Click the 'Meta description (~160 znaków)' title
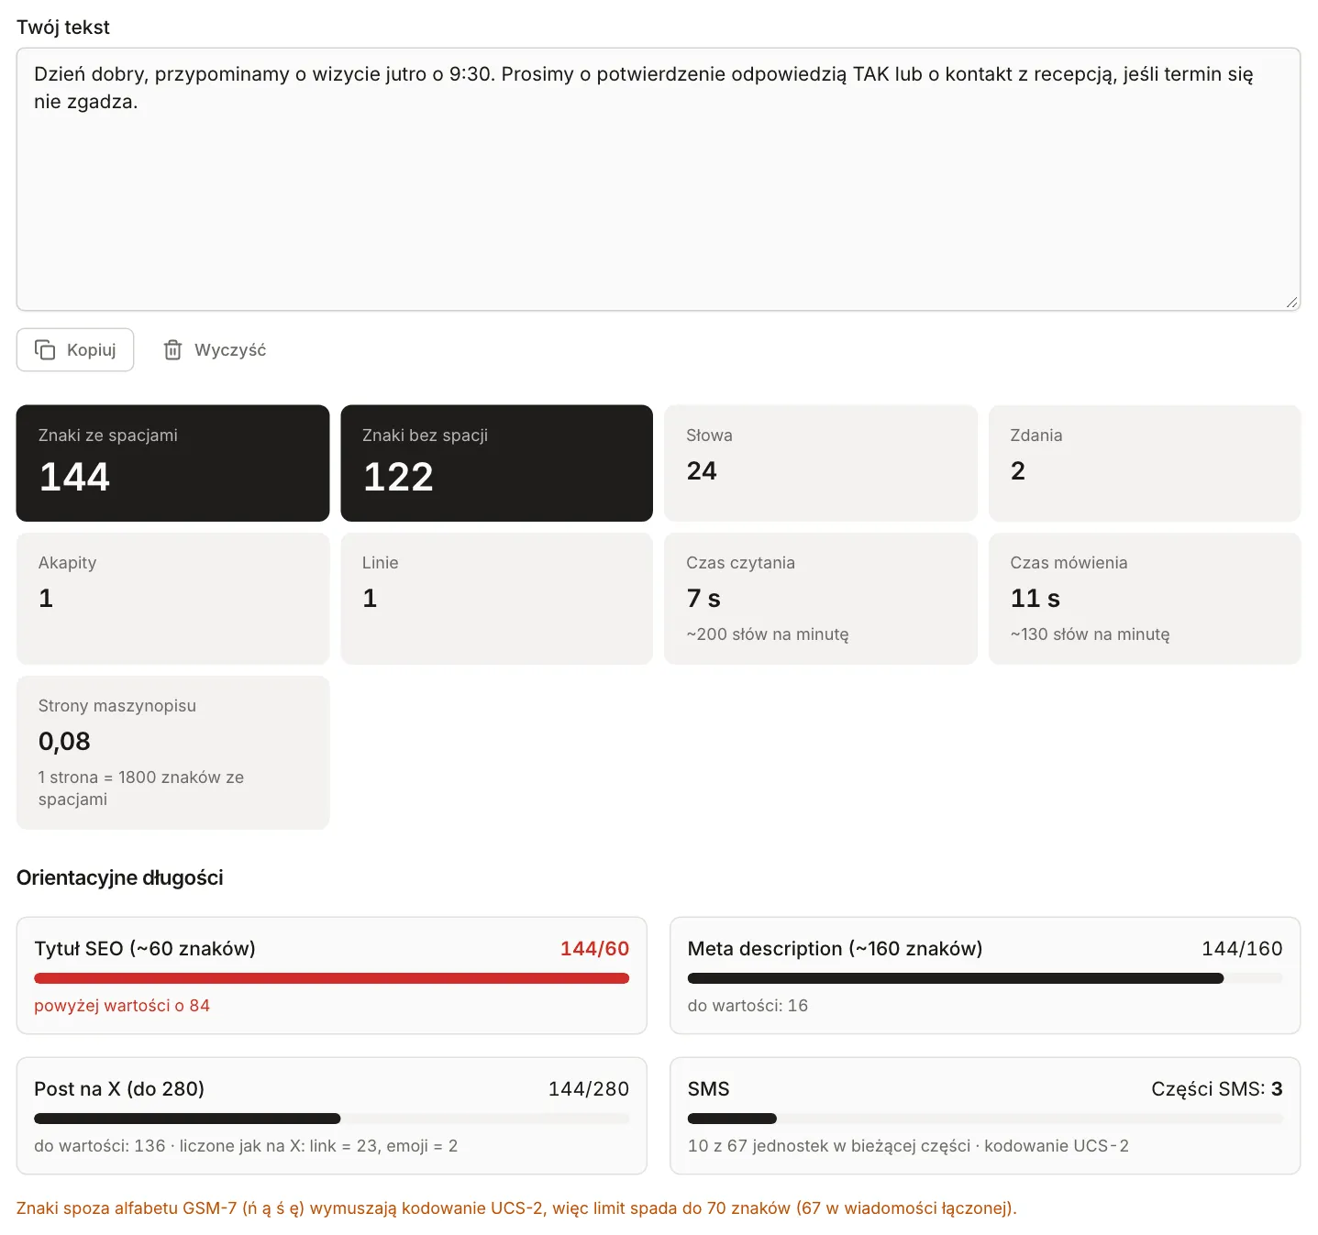The image size is (1318, 1235). click(835, 949)
